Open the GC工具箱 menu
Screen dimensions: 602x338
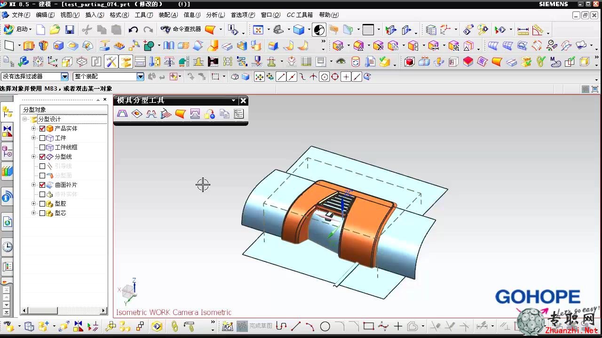pyautogui.click(x=300, y=15)
